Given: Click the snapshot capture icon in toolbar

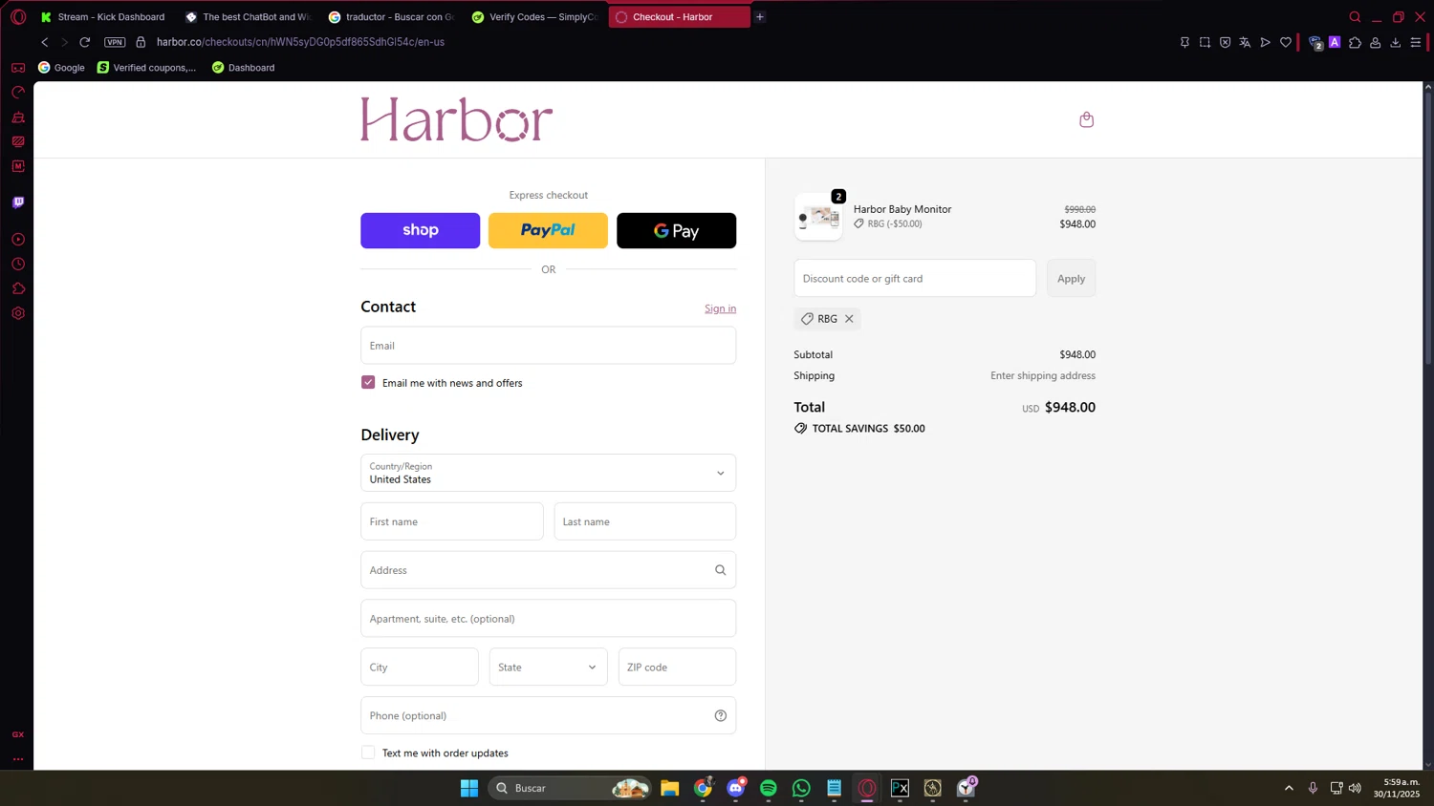Looking at the screenshot, I should (1205, 42).
